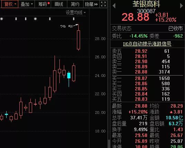Select the 买二 price 28.86
This screenshot has height=148, width=185.
pos(141,83)
